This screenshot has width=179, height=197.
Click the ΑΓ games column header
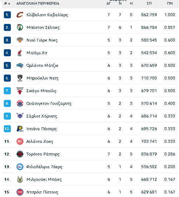(x=109, y=4)
